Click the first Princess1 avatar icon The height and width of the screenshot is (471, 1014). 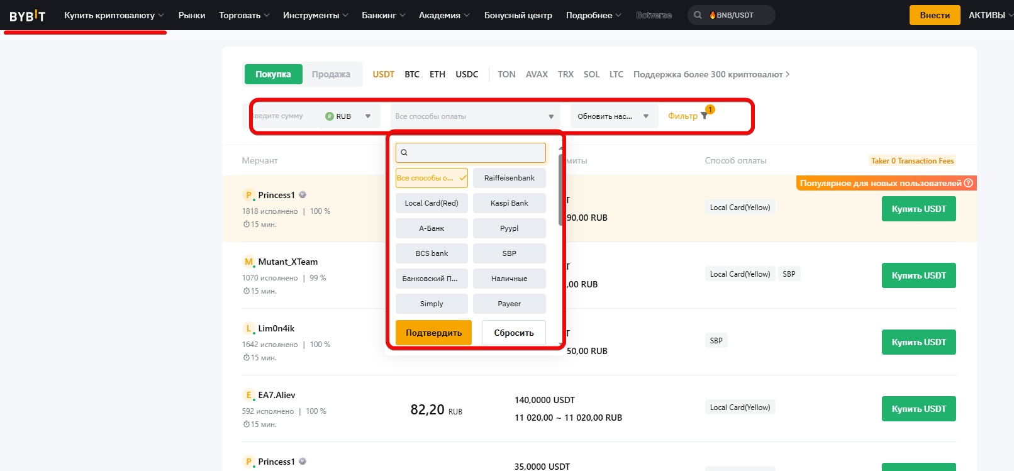tap(248, 195)
